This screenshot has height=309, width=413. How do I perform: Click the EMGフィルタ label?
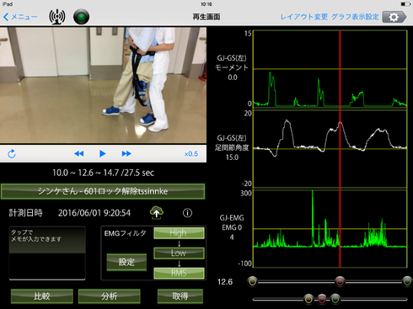pyautogui.click(x=125, y=233)
